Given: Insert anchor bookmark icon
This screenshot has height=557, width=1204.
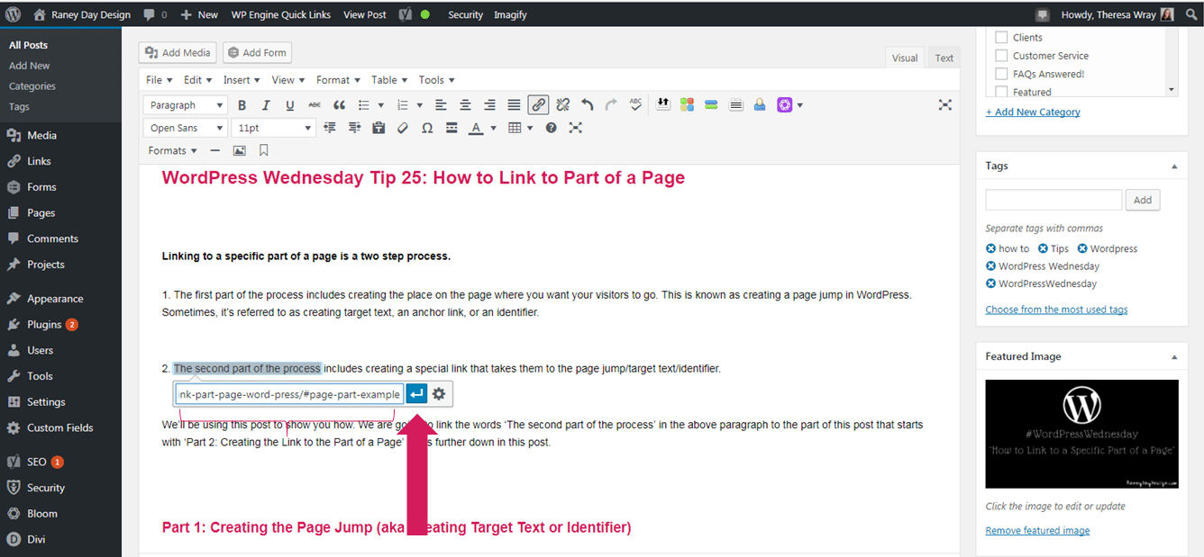Looking at the screenshot, I should pos(264,150).
